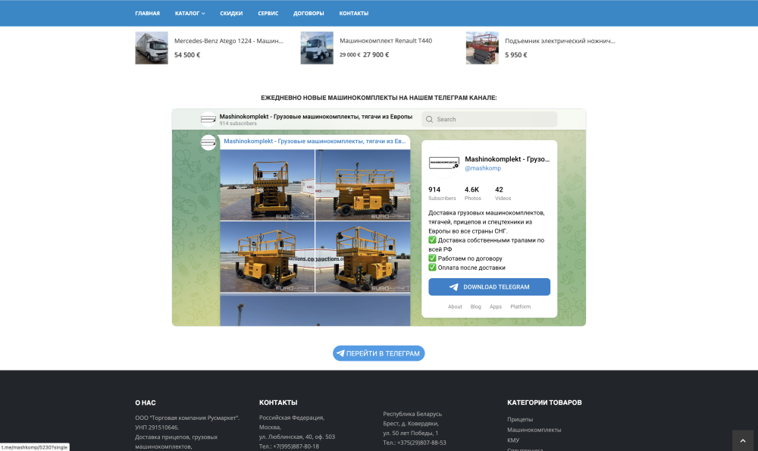Click the Перейти в Телеграм button

pos(378,353)
